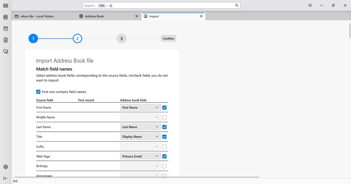Click the Middle Name source field label
351x184 pixels.
coord(45,117)
